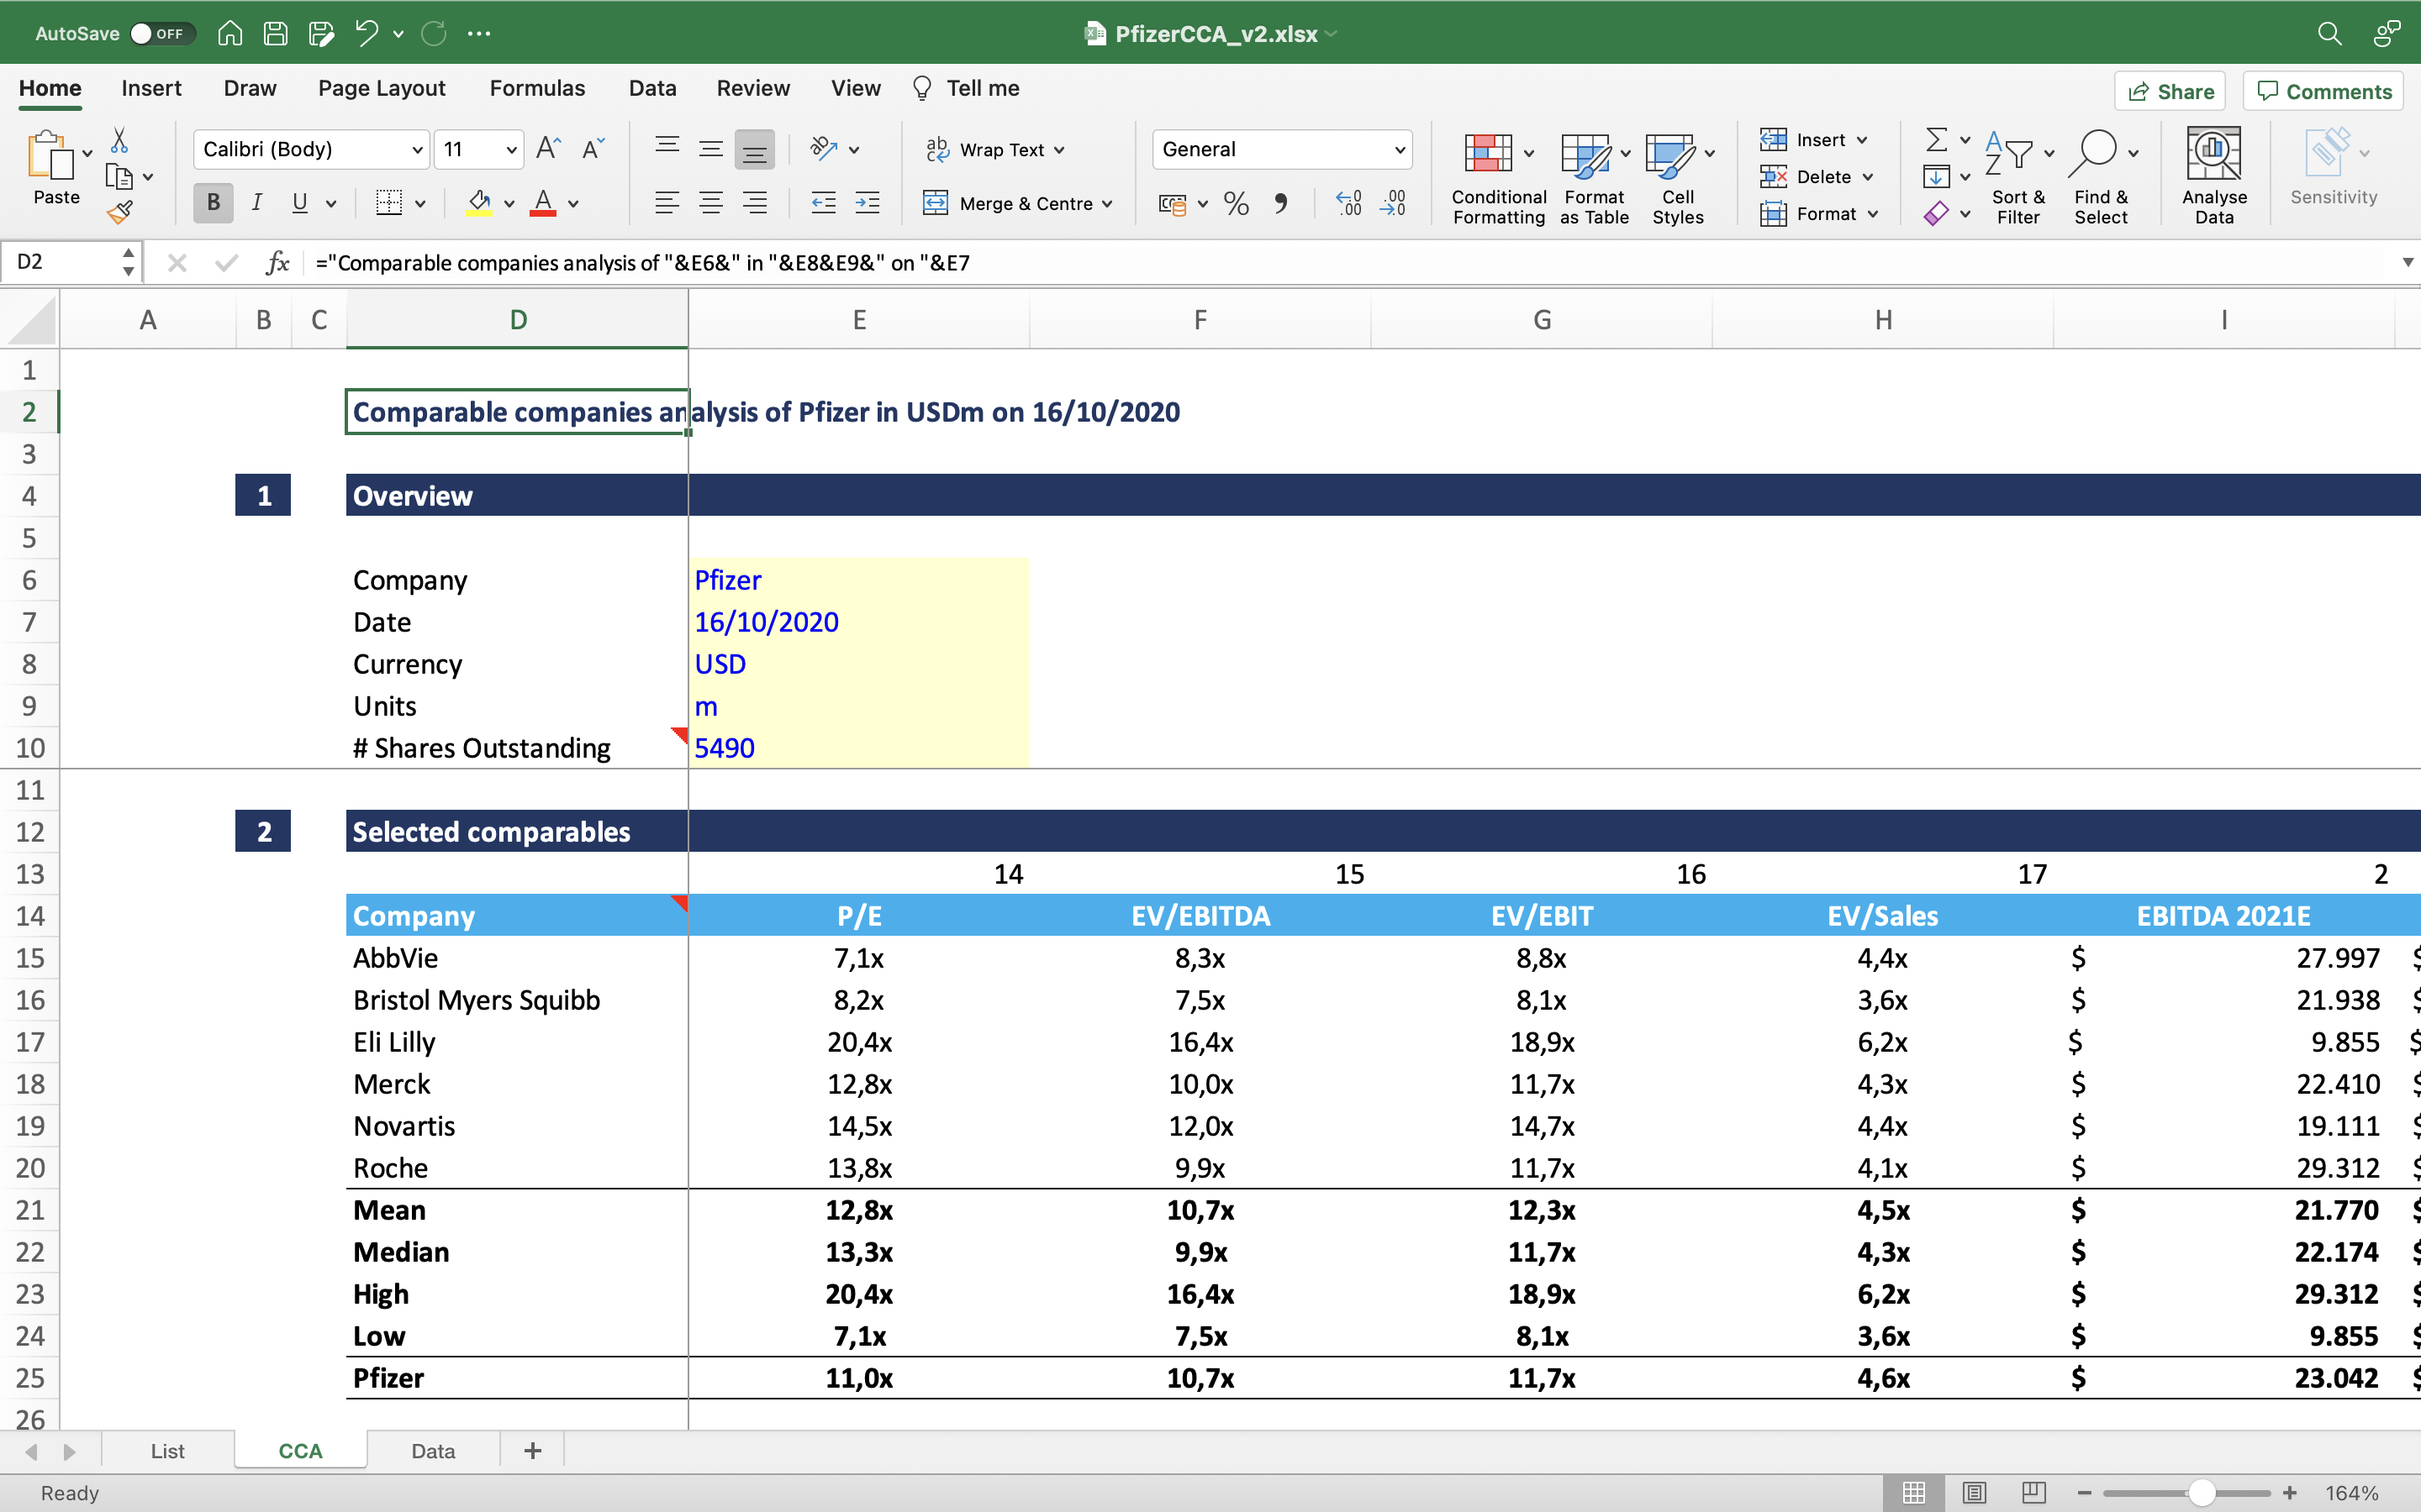Viewport: 2421px width, 1512px height.
Task: Click the align text left icon
Action: point(667,204)
